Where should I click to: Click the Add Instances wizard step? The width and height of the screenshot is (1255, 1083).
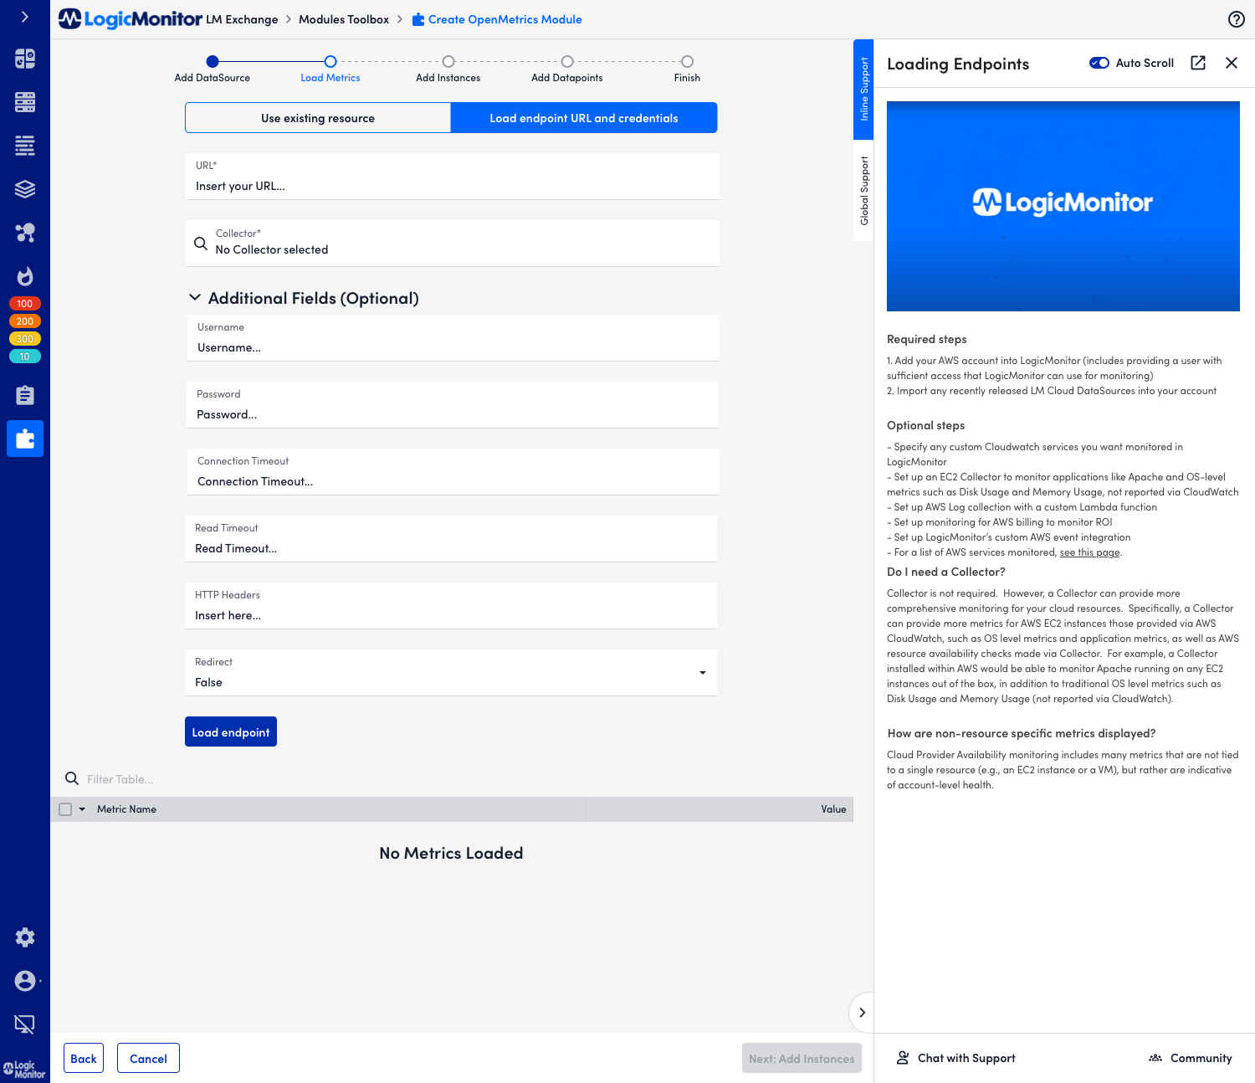coord(448,69)
